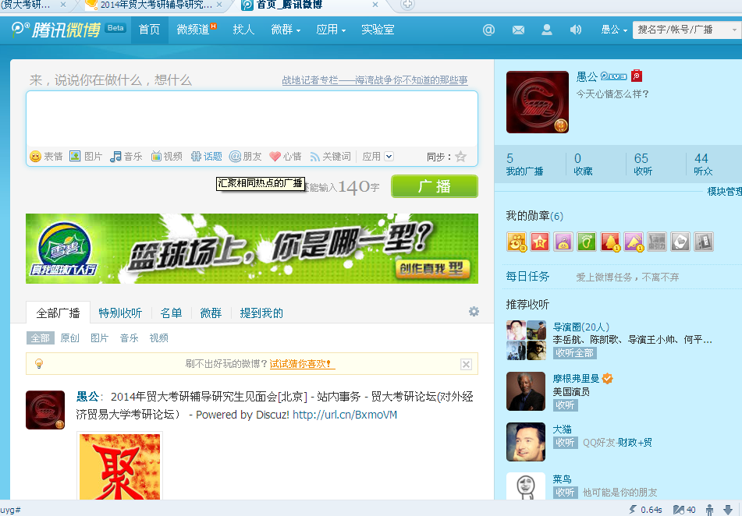Add 关键词 keyword feed icon
This screenshot has height=516, width=742.
pos(330,157)
